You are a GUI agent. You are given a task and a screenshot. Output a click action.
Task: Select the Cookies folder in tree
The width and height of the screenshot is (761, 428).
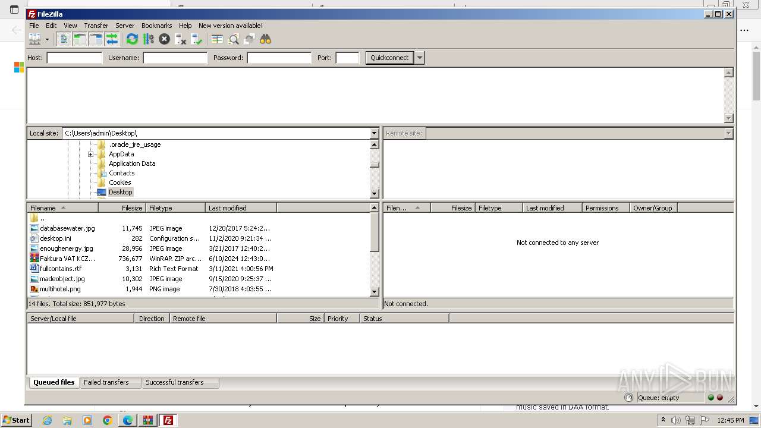(120, 182)
